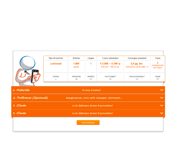Expand the Preferenze (Opzionale) chevron
This screenshot has height=142, width=175.
pyautogui.click(x=162, y=98)
